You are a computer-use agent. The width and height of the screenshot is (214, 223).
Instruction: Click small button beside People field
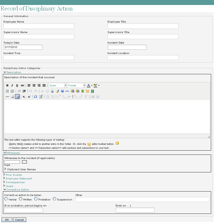coord(24,162)
